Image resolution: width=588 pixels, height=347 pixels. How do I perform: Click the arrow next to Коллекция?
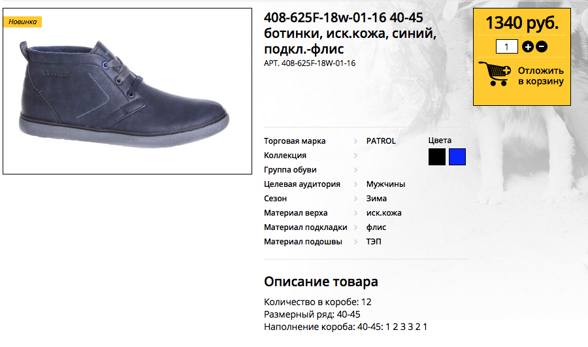pyautogui.click(x=355, y=156)
